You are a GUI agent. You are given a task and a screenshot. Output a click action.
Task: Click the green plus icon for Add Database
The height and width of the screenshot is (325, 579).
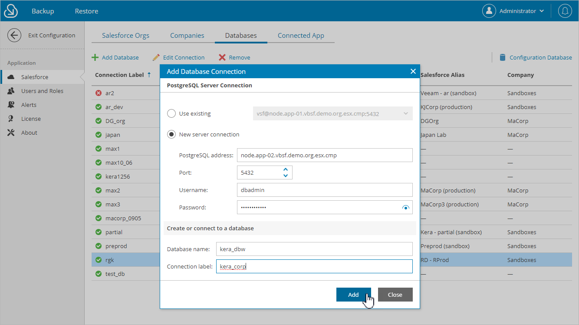pyautogui.click(x=95, y=57)
